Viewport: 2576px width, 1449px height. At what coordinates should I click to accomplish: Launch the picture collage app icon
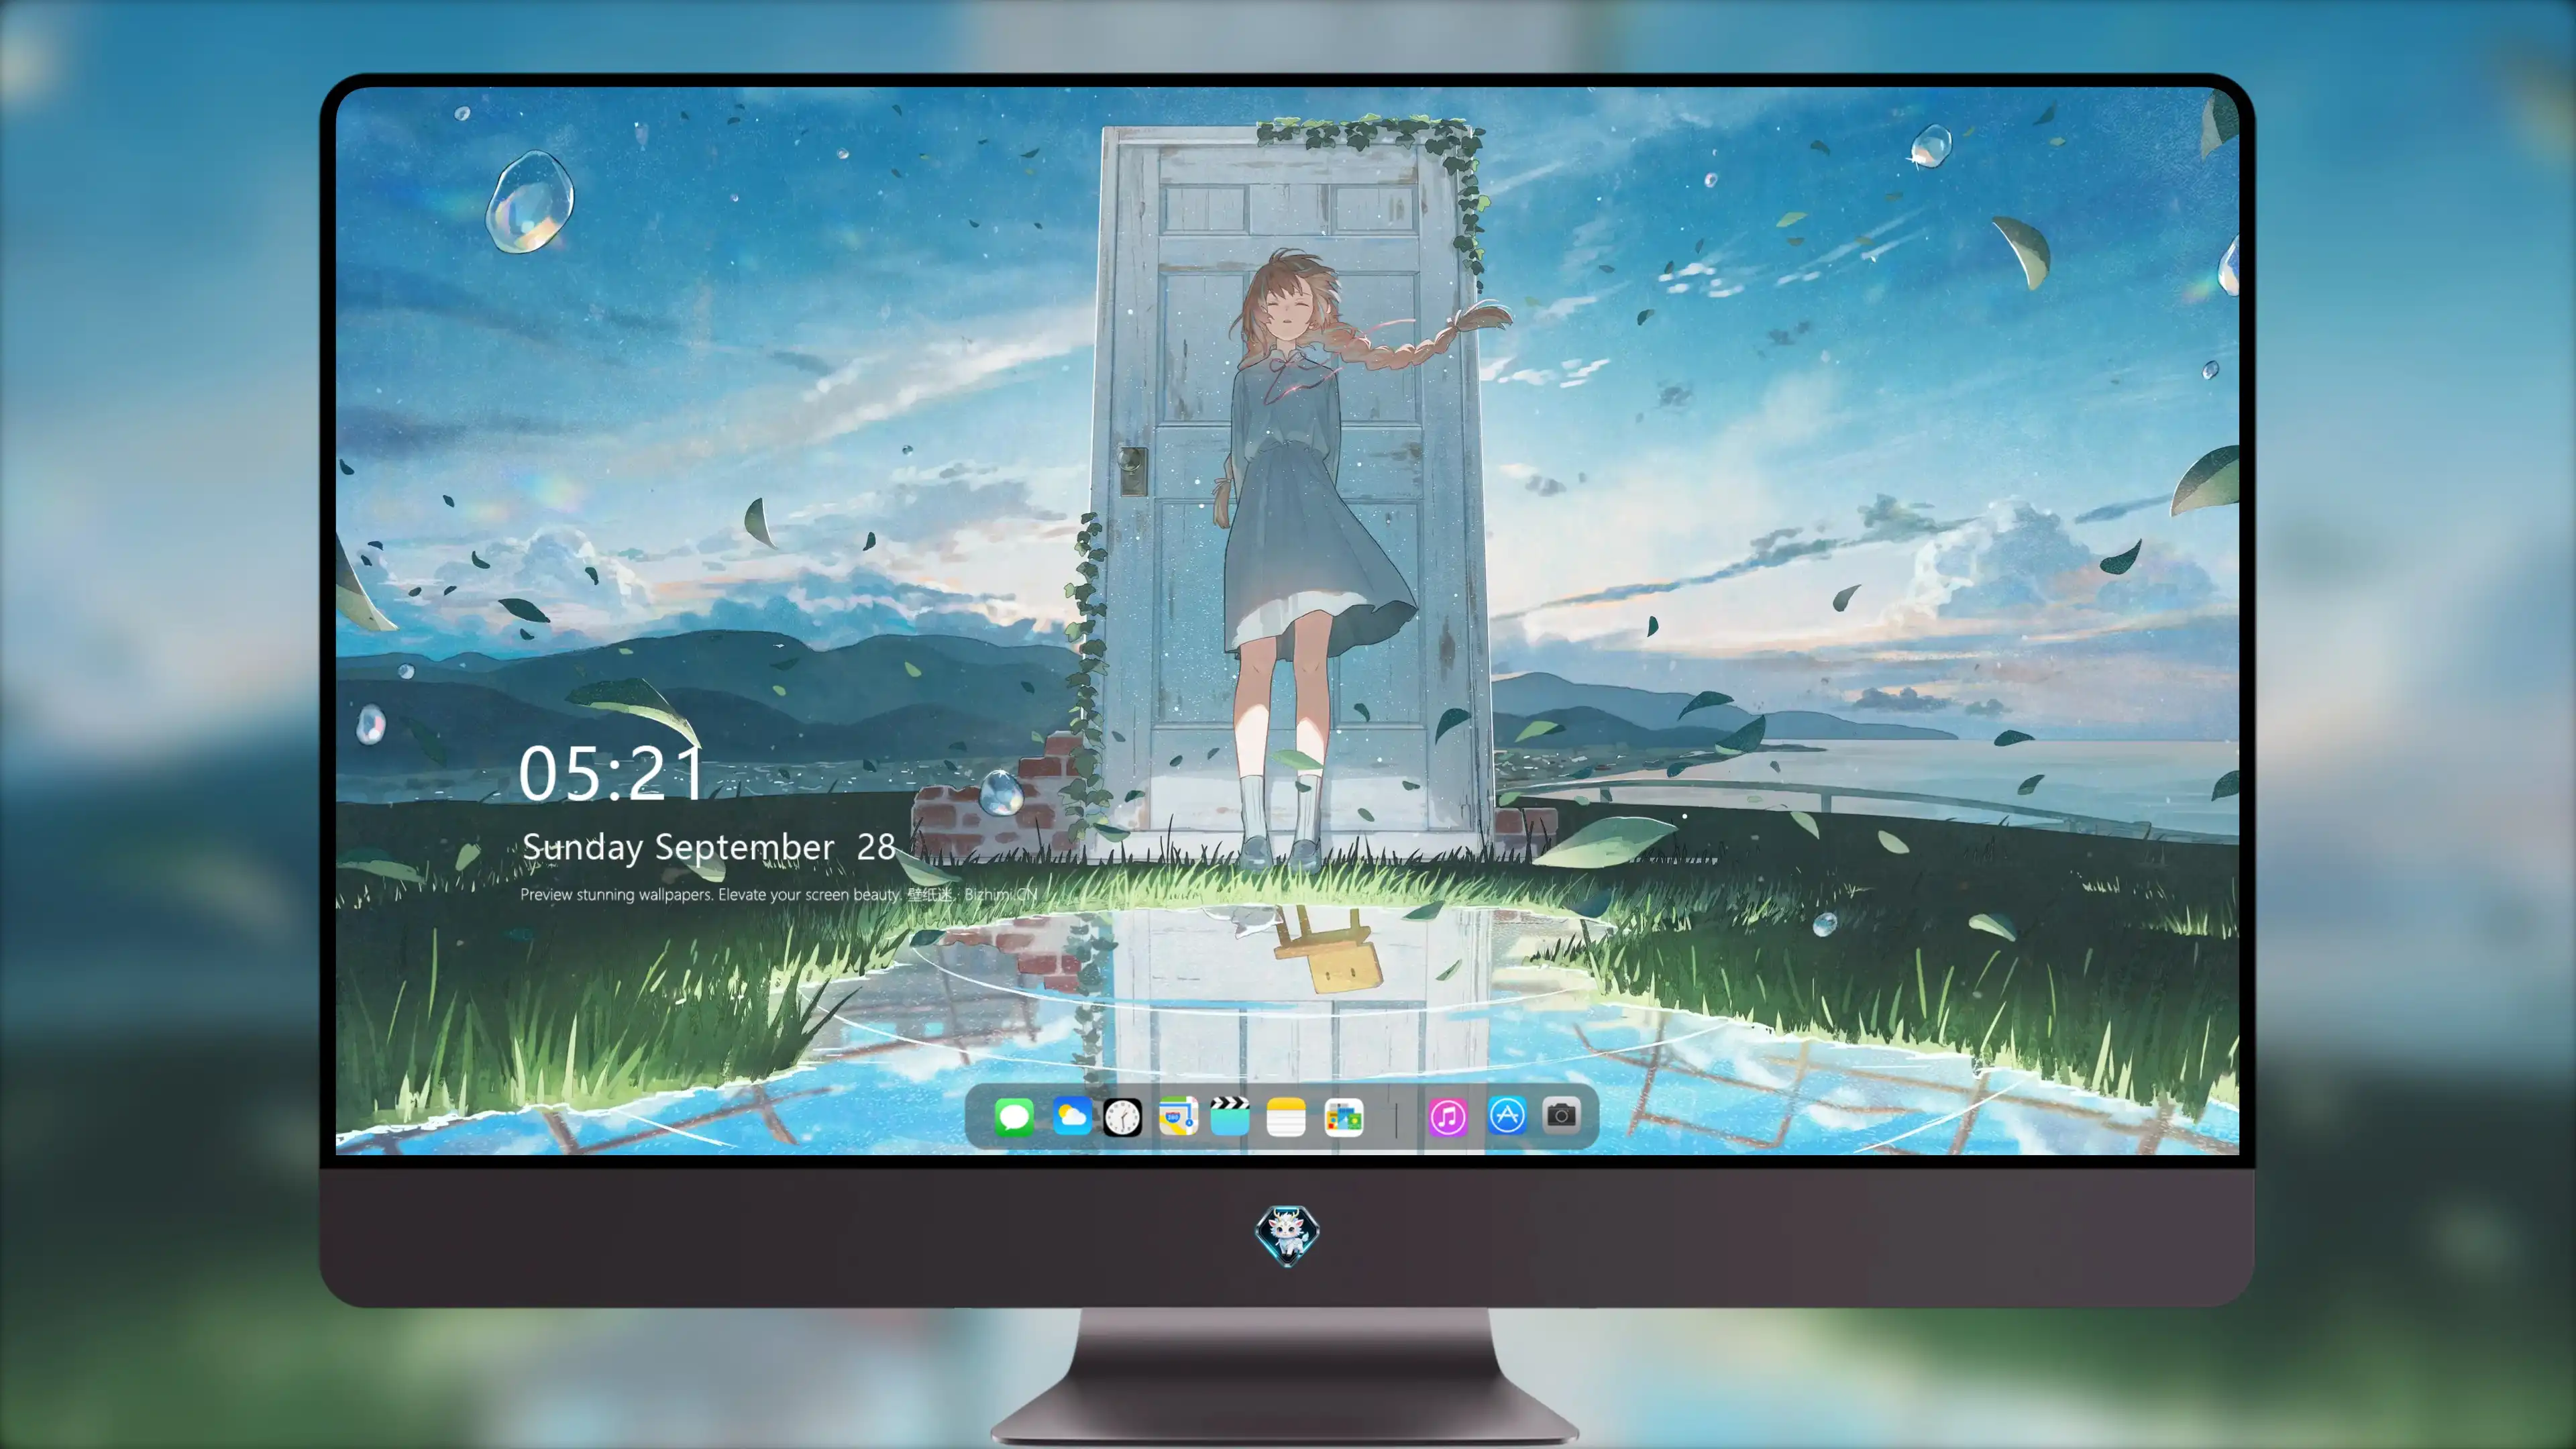(1343, 1116)
